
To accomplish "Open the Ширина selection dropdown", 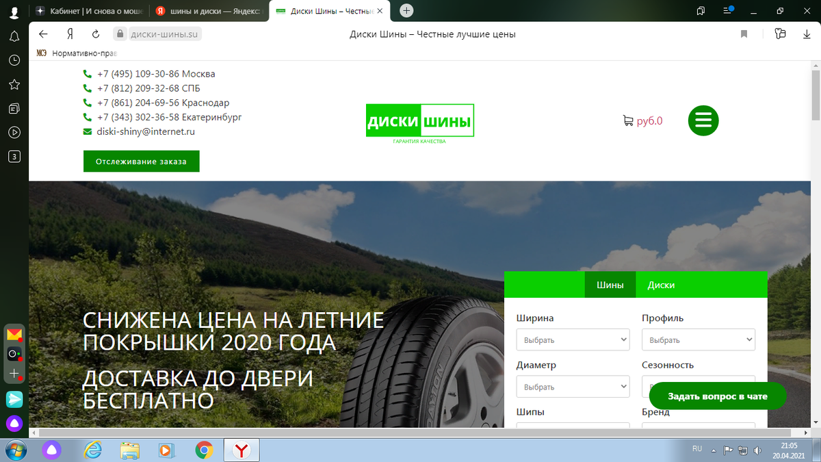I will 573,339.
